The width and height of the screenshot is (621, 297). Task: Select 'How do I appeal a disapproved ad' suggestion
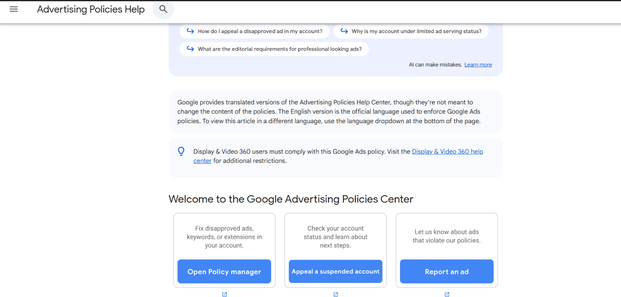(254, 31)
